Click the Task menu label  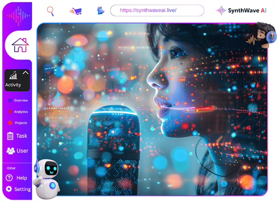click(22, 136)
